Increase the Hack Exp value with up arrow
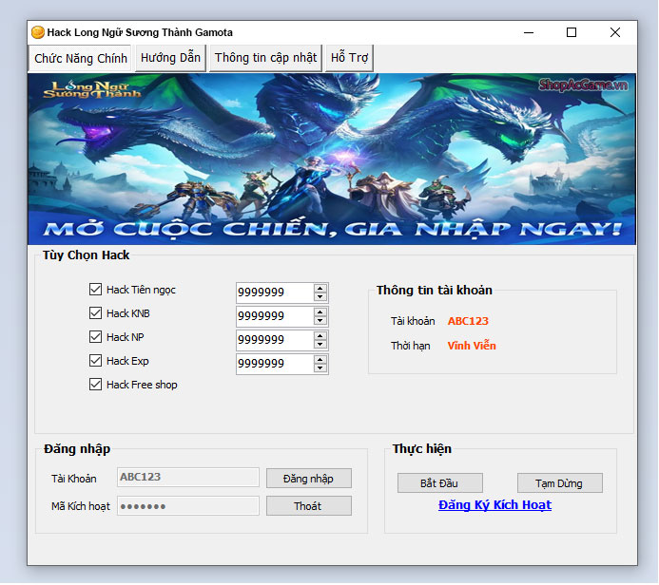The width and height of the screenshot is (659, 585). tap(320, 360)
